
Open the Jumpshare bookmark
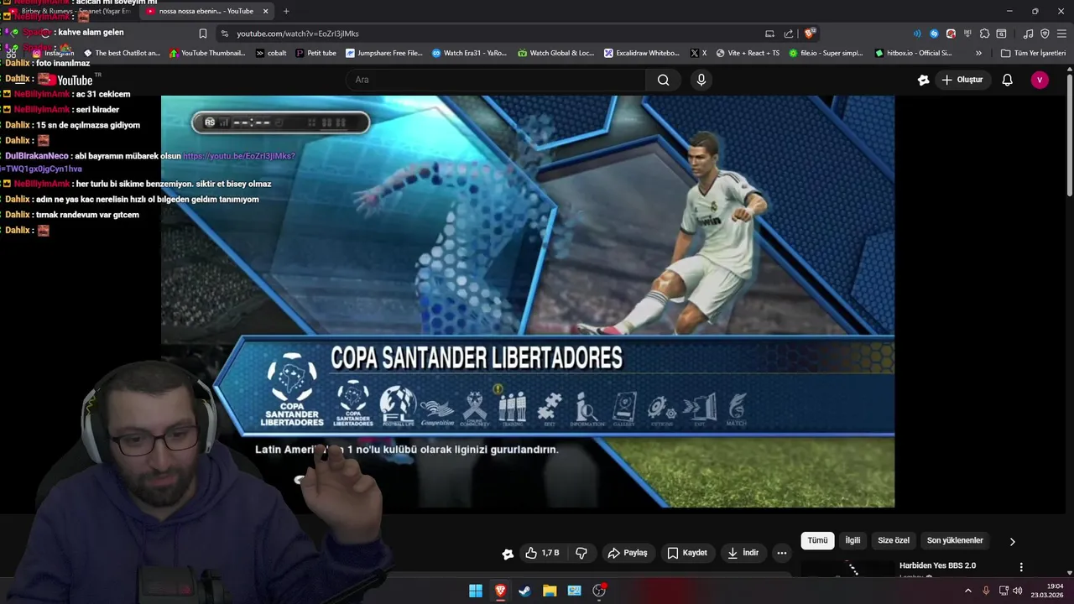(383, 53)
